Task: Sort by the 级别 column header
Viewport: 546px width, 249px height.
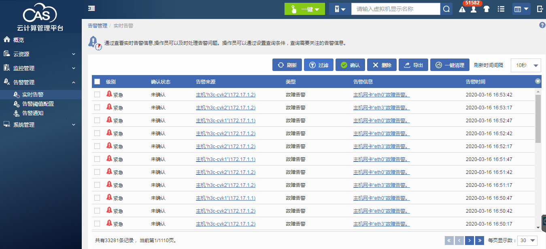Action: [x=111, y=82]
